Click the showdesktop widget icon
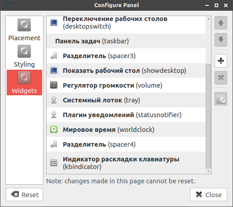 (54, 71)
